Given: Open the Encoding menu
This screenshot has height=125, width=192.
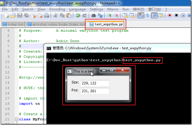Looking at the screenshot, I should coord(57,9).
